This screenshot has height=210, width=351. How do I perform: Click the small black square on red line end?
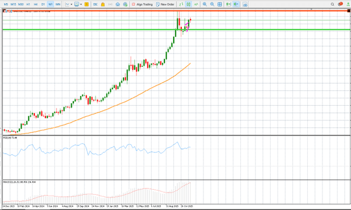point(349,10)
